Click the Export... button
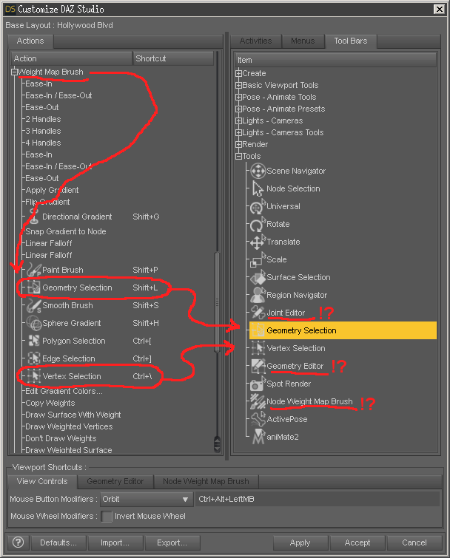The height and width of the screenshot is (558, 450). pyautogui.click(x=172, y=542)
